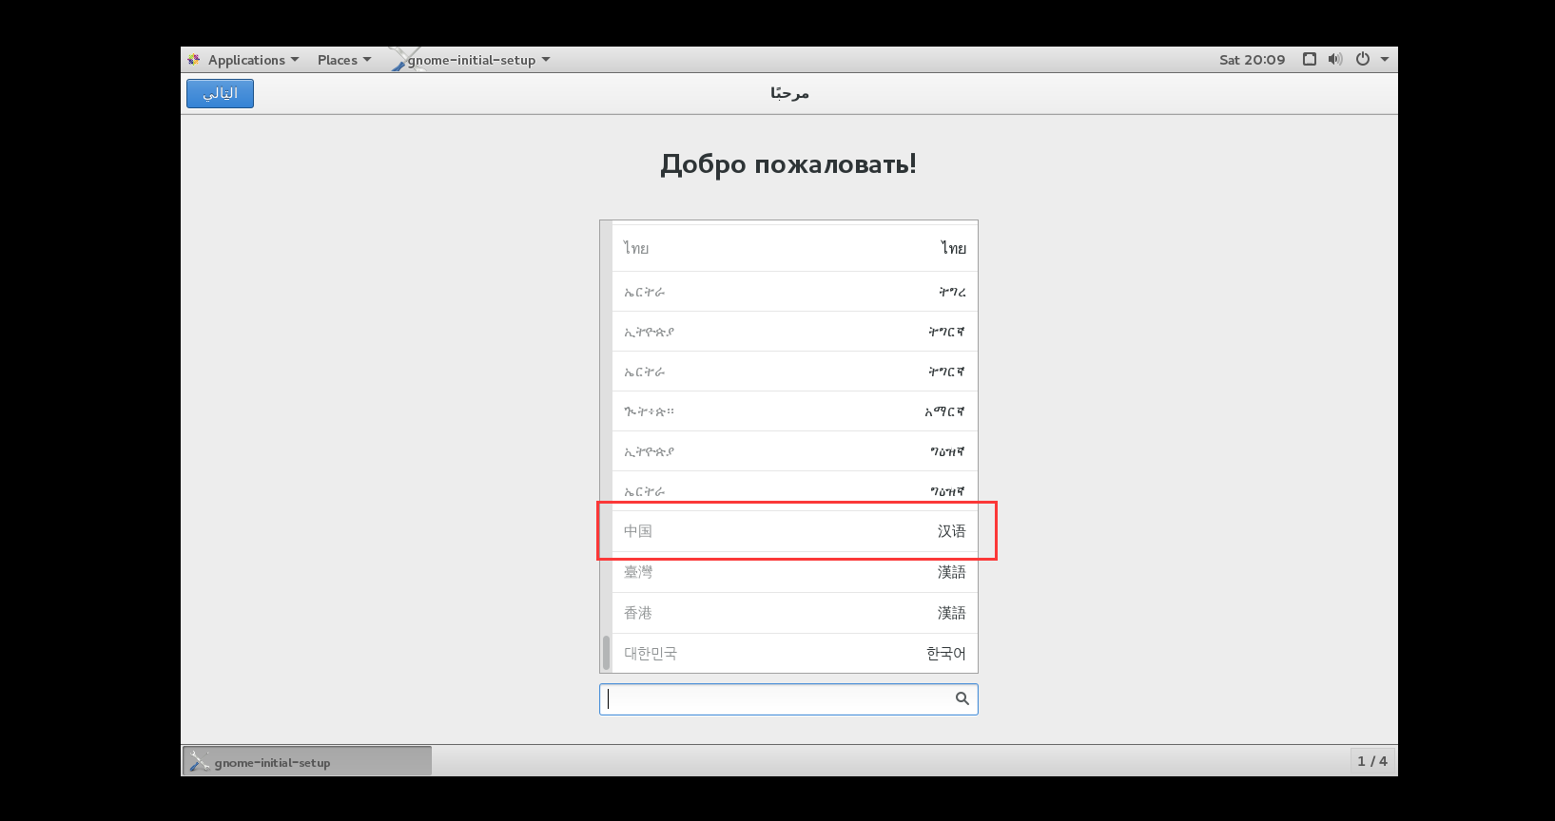The image size is (1555, 821).
Task: Click gnome-initial-setup taskbar window button
Action: [x=307, y=761]
